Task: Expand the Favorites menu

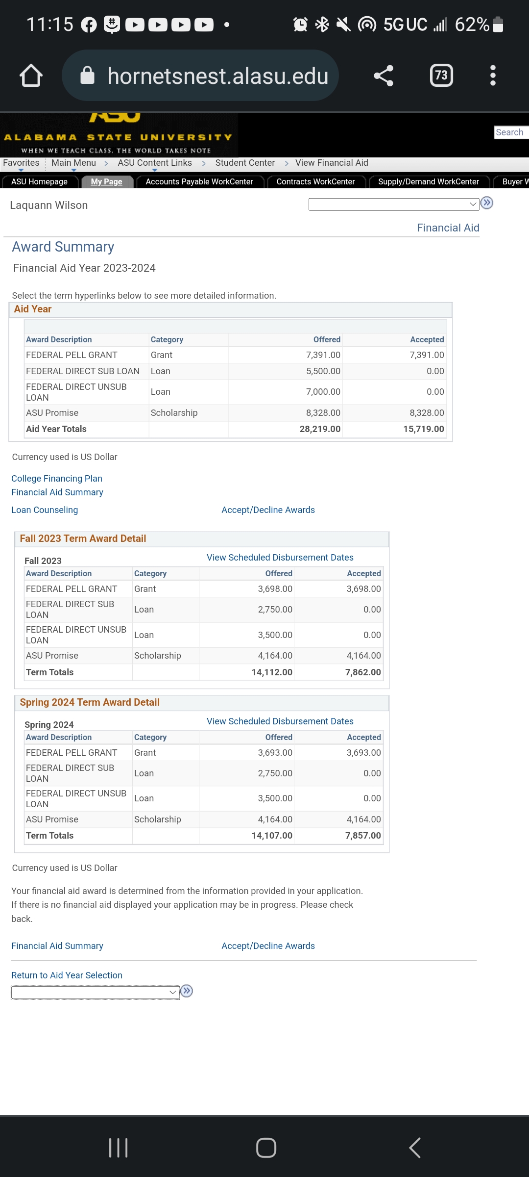Action: [x=21, y=163]
